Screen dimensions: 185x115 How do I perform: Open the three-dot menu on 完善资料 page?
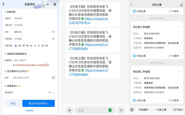pos(48,4)
